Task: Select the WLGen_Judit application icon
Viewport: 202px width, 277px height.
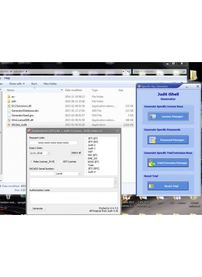Action: click(x=9, y=125)
